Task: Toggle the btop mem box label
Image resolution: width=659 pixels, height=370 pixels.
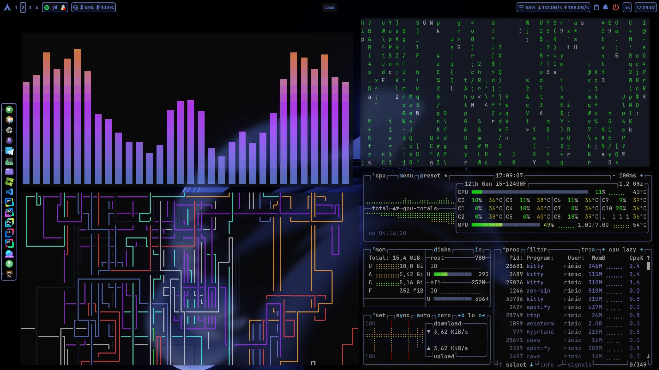Action: point(379,250)
